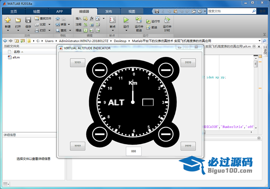Click the help question mark icon
Screen dimensions: 270x189
(200, 11)
